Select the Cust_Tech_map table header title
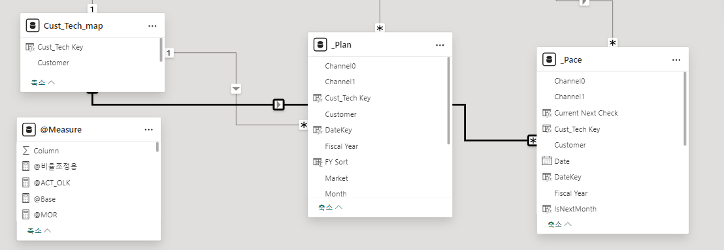This screenshot has height=250, width=724. (73, 26)
